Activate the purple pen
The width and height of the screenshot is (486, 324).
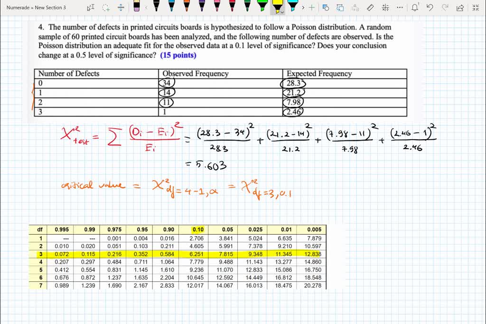click(x=201, y=6)
